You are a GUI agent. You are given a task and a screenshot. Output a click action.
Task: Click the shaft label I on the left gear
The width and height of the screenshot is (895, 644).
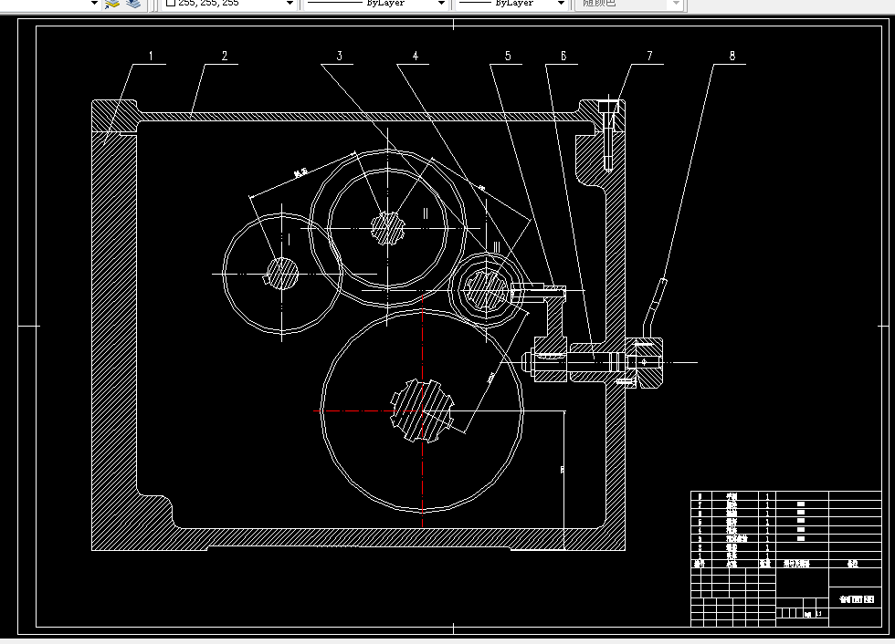click(x=289, y=239)
